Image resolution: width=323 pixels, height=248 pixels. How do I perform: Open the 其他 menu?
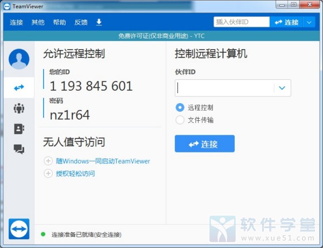(x=38, y=22)
